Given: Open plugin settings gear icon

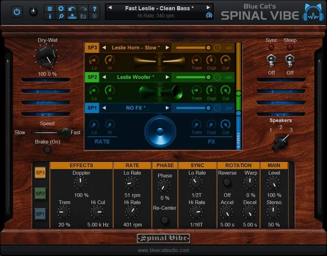Looking at the screenshot, I should point(61,9).
